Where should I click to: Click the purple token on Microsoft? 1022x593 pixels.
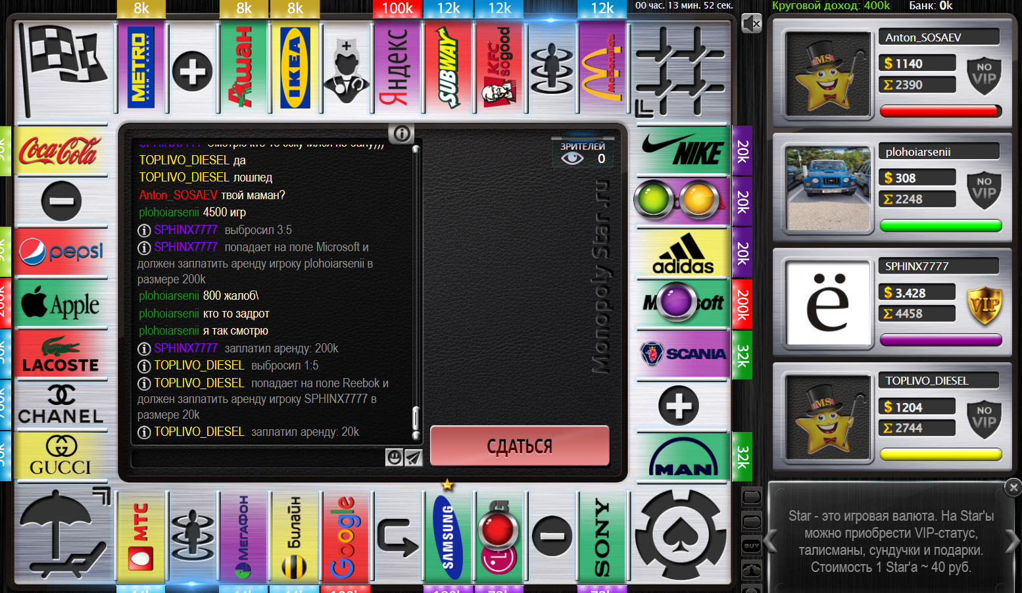677,302
